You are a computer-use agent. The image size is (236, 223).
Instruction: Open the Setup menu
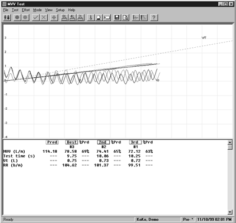click(60, 10)
